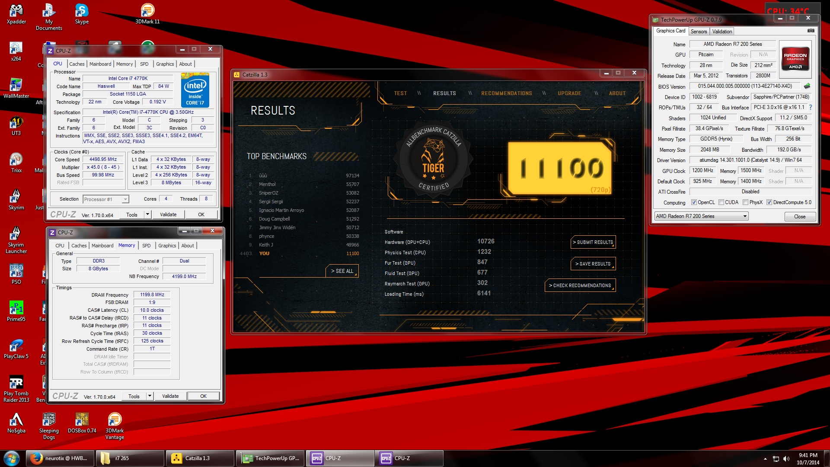Click the 11100 score display

point(561,168)
